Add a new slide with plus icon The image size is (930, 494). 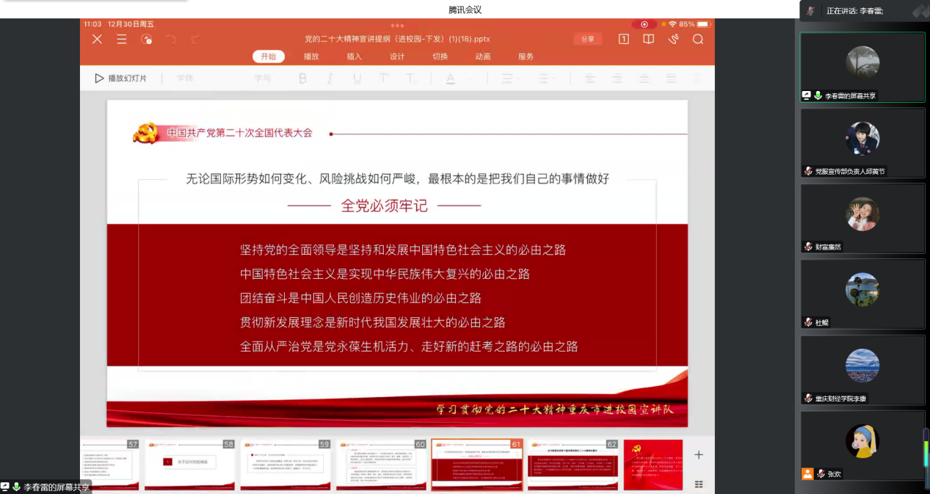click(x=698, y=455)
